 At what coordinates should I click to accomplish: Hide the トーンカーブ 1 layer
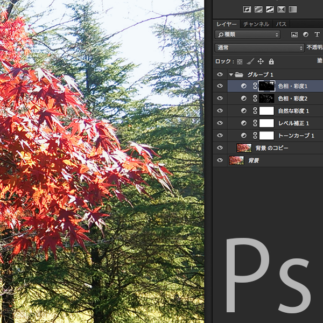220,135
